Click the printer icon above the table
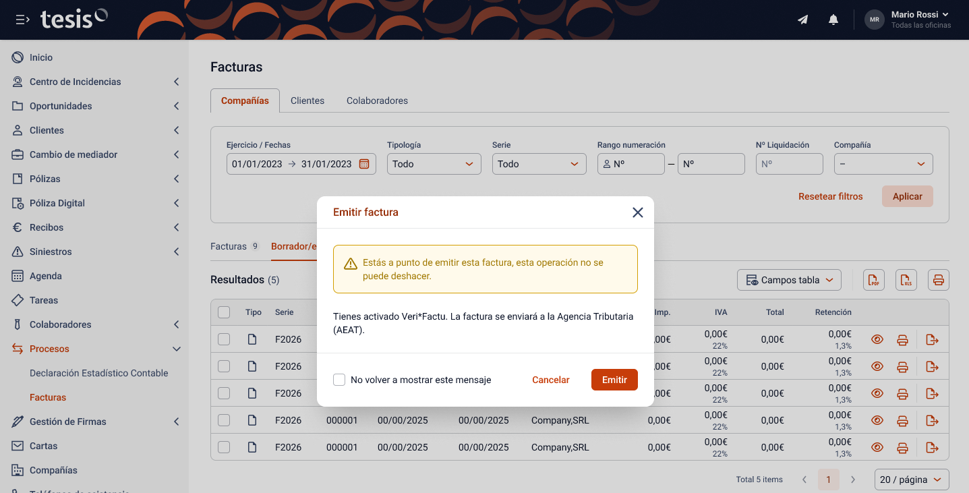969x493 pixels. click(939, 280)
